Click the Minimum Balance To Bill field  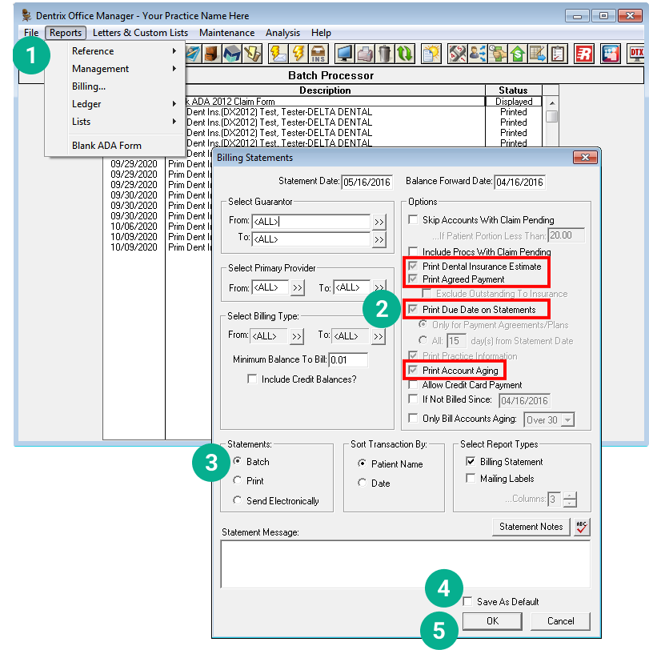click(348, 360)
